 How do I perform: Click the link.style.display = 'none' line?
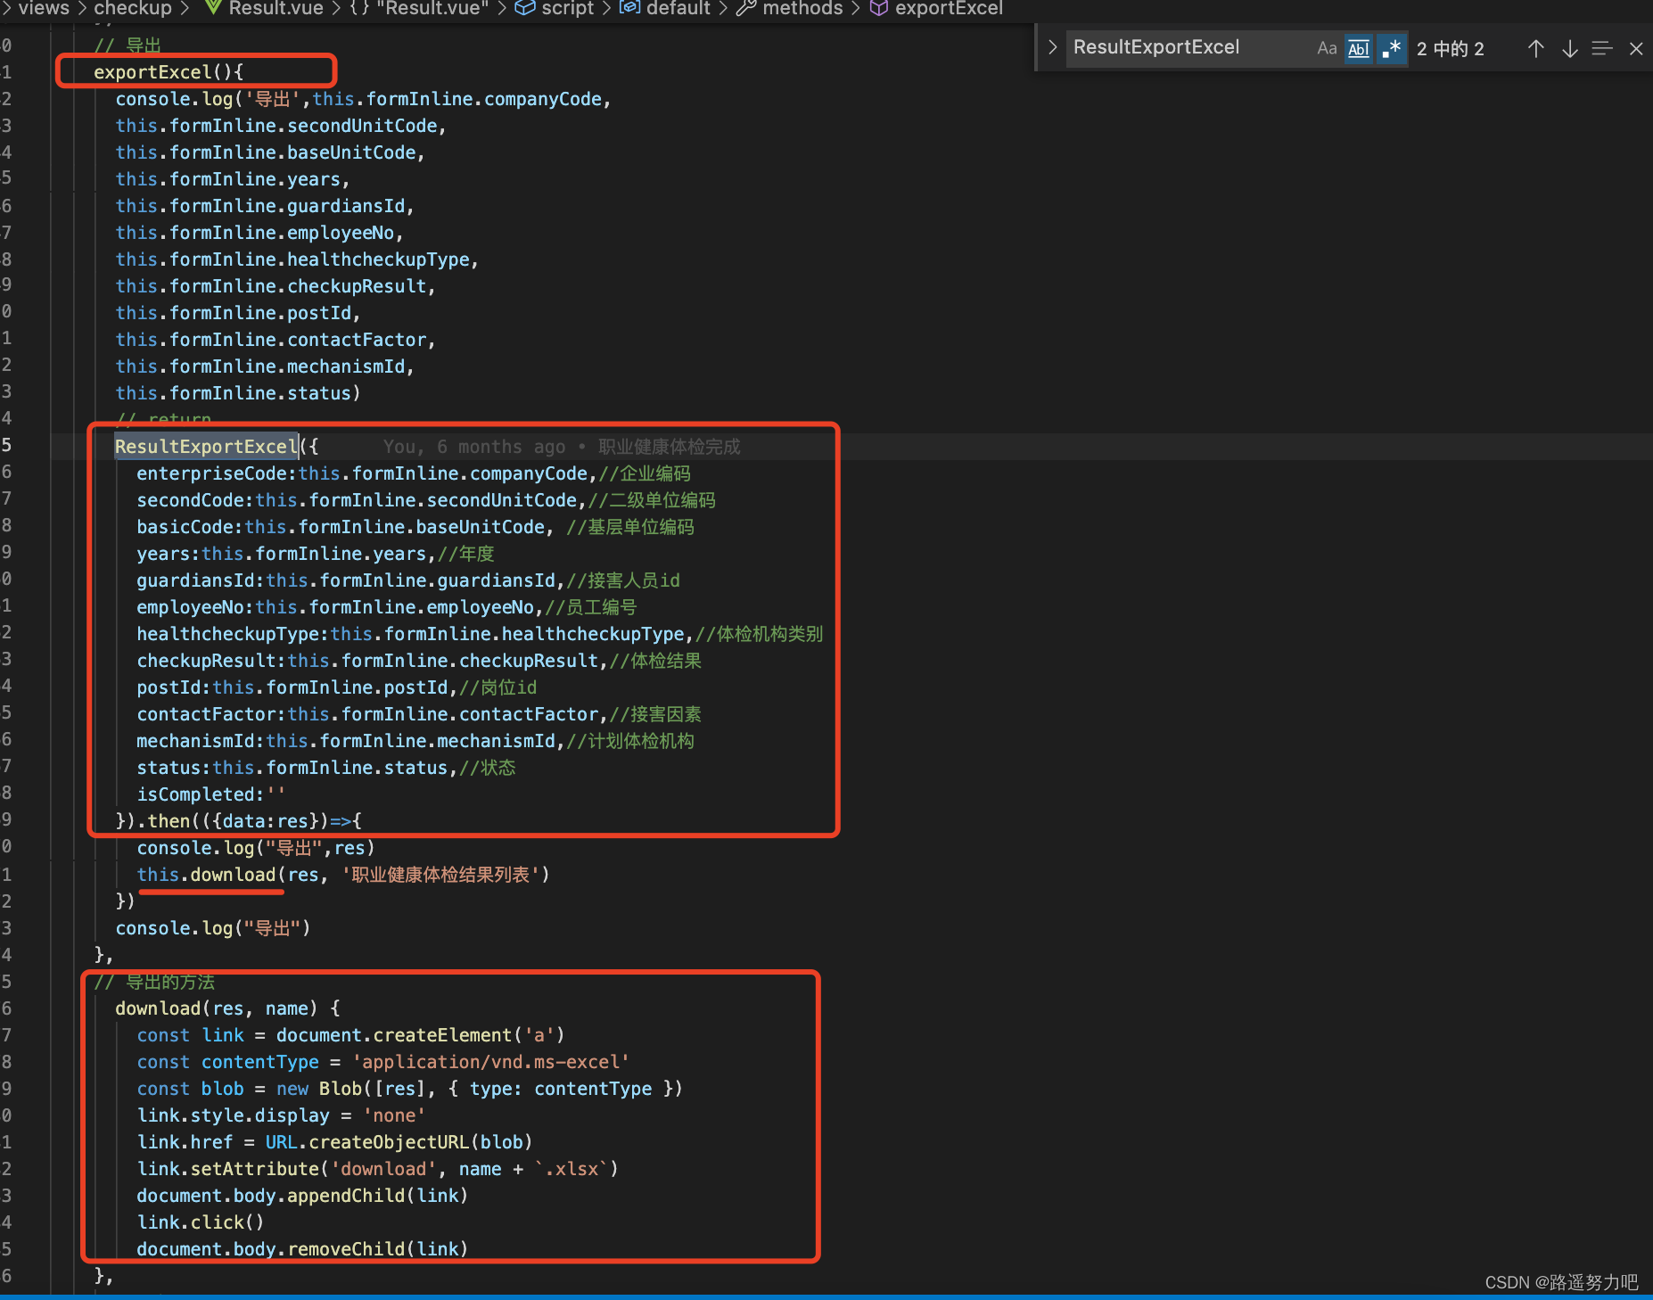pyautogui.click(x=281, y=1115)
